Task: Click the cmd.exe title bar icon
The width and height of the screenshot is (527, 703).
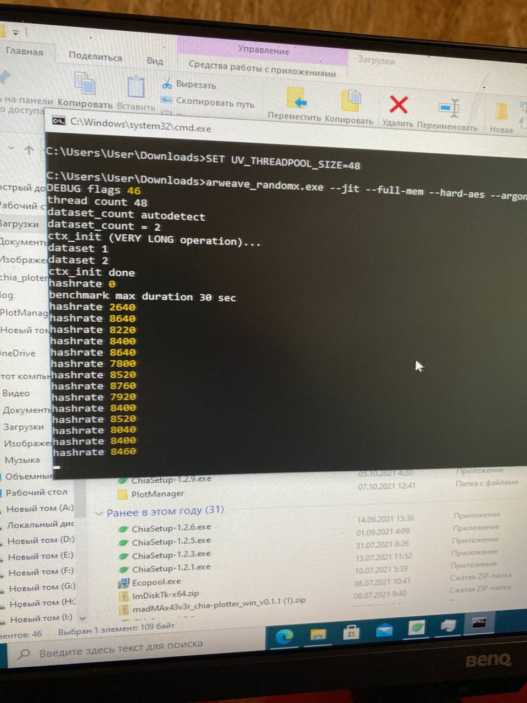Action: point(58,121)
